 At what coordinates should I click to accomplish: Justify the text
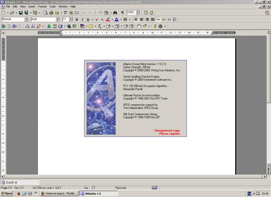152,20
